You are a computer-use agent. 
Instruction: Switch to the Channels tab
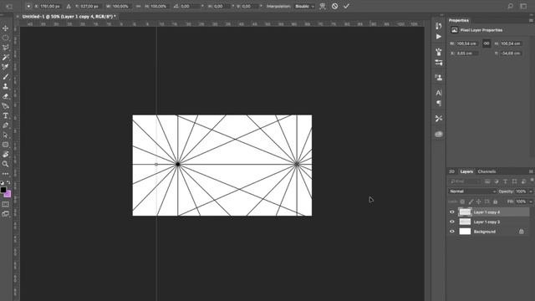point(487,171)
